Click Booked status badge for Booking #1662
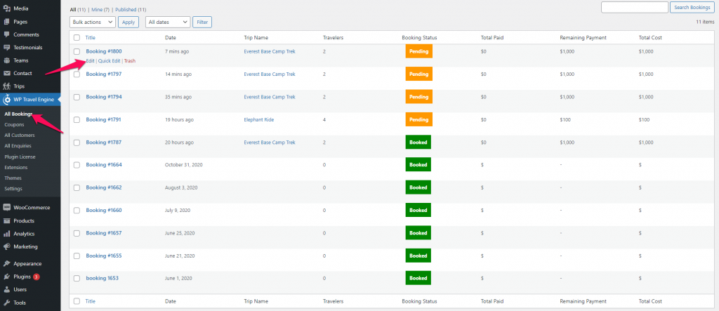 [x=418, y=187]
